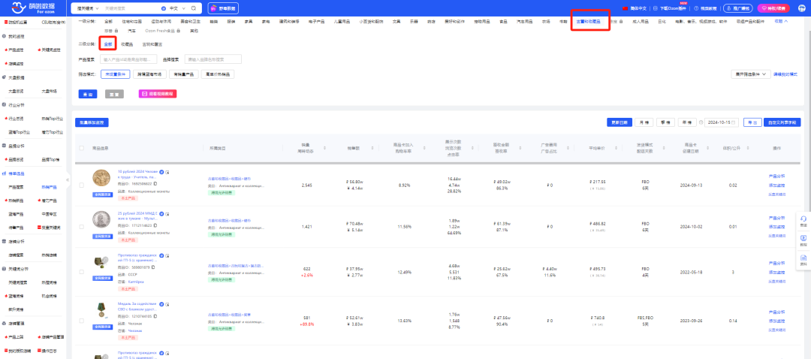
Task: Click external-link icon beside '10 рублей 2024' title
Action: click(x=167, y=171)
